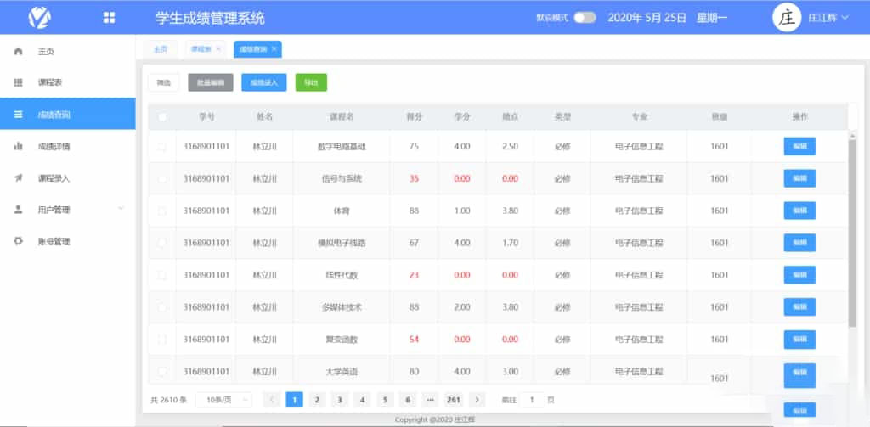
Task: Click the paper plane icon beside 课程录入
Action: tap(19, 178)
